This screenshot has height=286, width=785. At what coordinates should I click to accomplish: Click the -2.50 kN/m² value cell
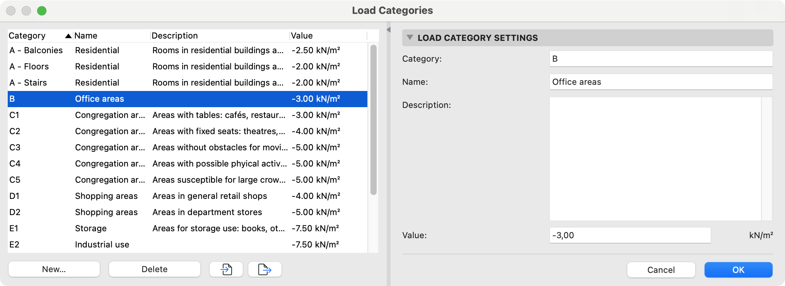pyautogui.click(x=316, y=50)
